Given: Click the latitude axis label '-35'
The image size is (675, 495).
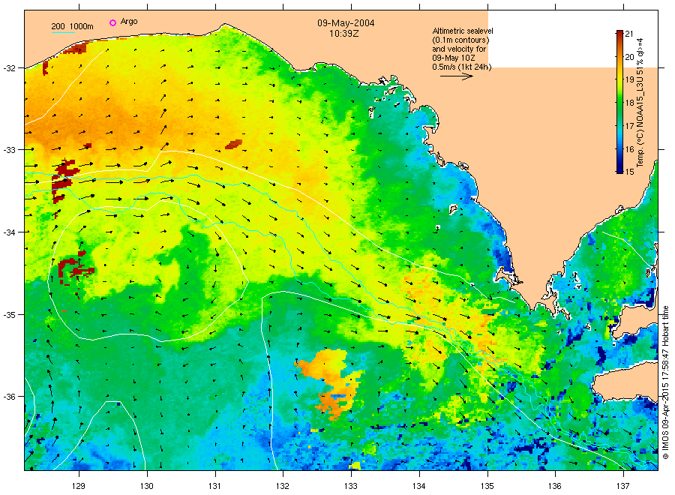Looking at the screenshot, I should click(x=9, y=315).
